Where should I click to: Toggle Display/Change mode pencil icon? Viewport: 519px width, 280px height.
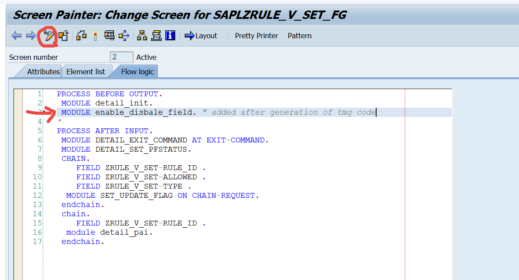(x=49, y=36)
